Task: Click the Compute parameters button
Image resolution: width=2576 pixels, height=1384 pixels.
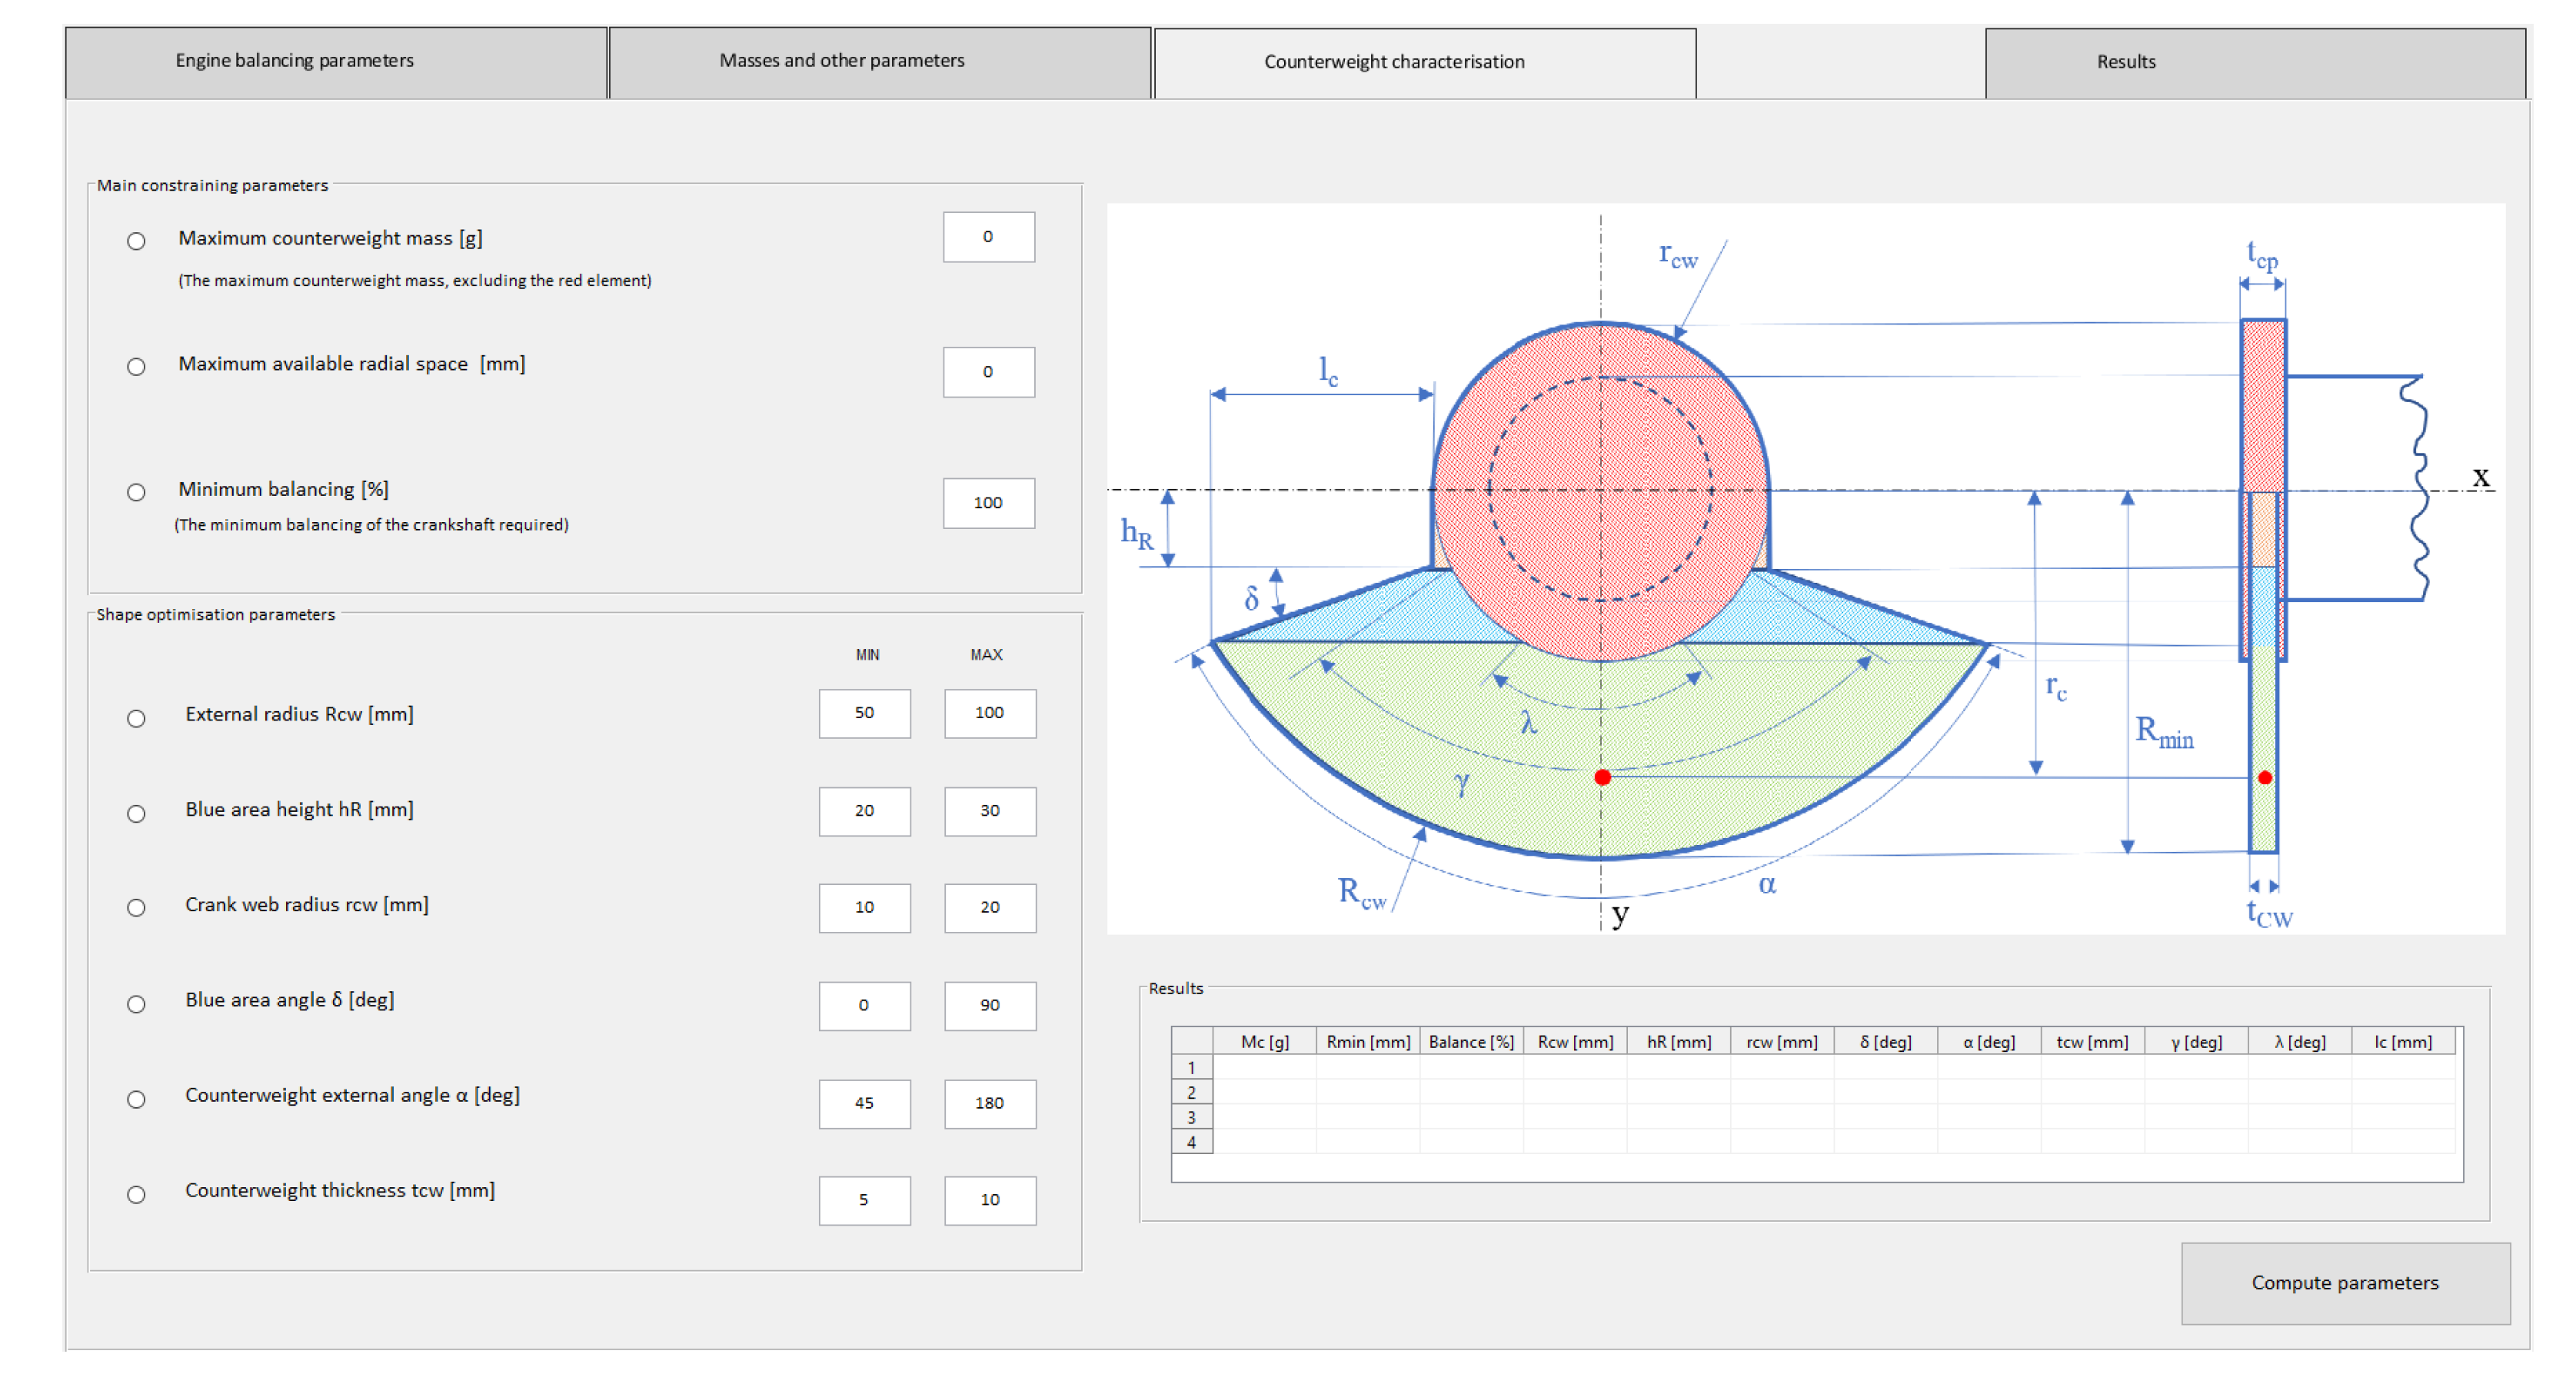Action: 2344,1283
